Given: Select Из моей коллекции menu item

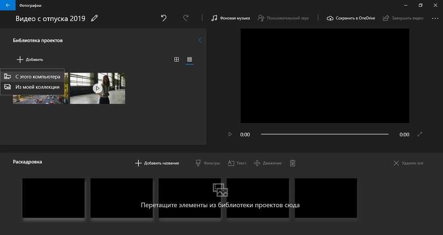Looking at the screenshot, I should (x=37, y=87).
